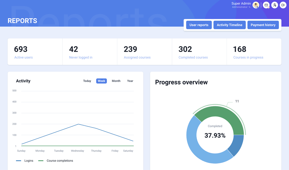
Task: Go to Payment history
Action: coord(263,25)
